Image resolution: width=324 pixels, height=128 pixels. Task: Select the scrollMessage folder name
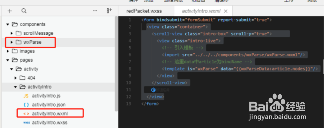(39, 33)
